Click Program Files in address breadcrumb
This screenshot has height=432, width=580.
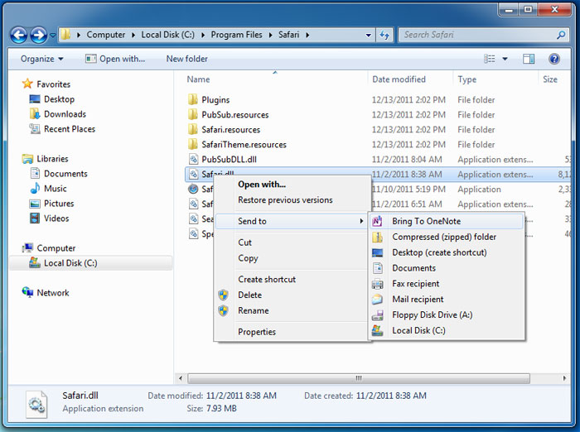click(236, 35)
